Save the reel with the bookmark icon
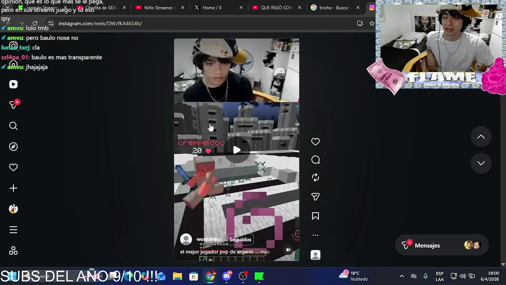 [x=315, y=216]
